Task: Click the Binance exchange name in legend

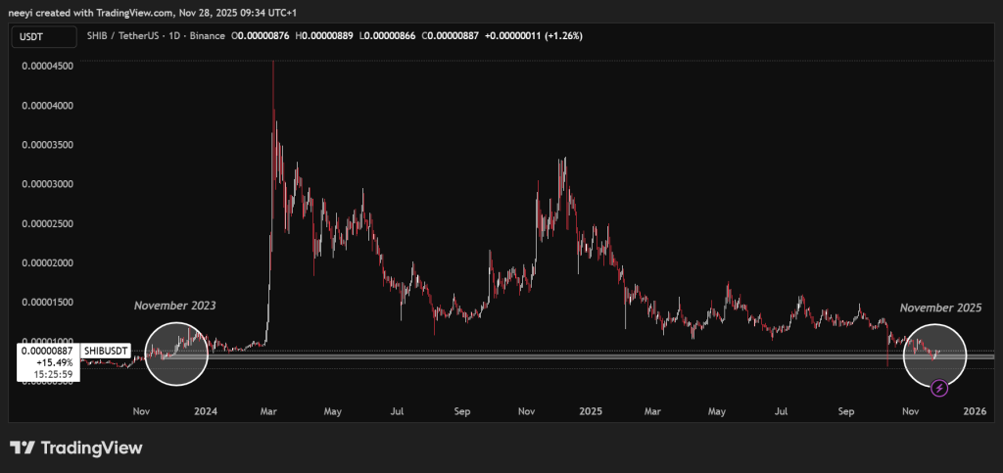Action: click(206, 36)
